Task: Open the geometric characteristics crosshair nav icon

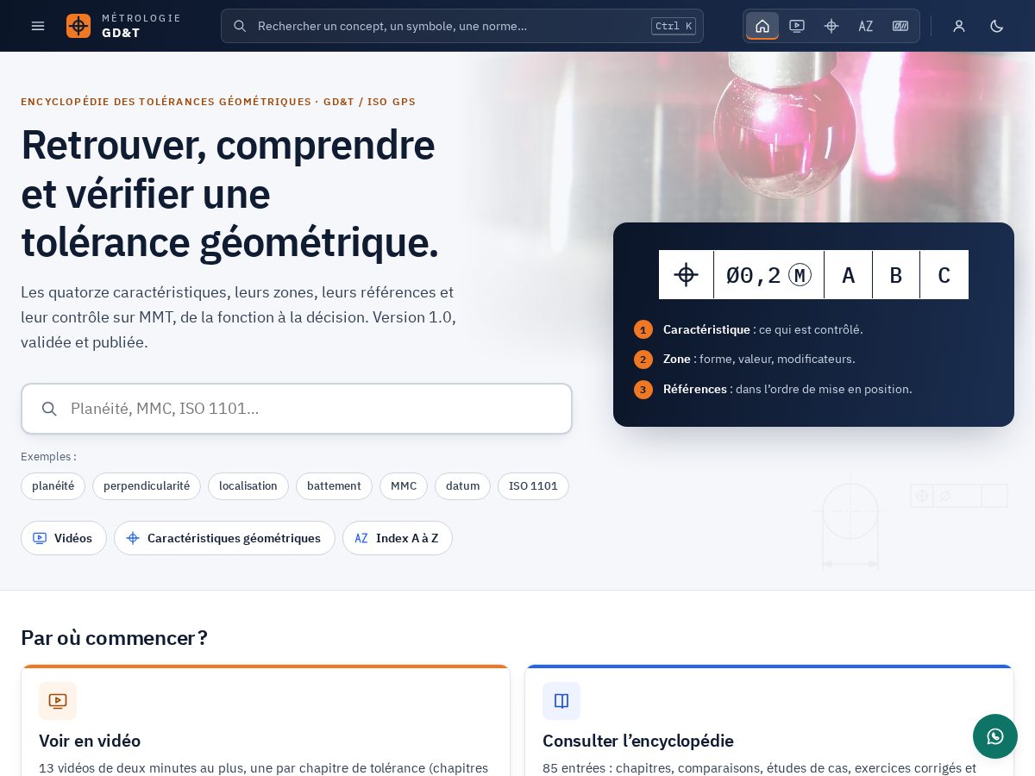Action: [x=831, y=26]
